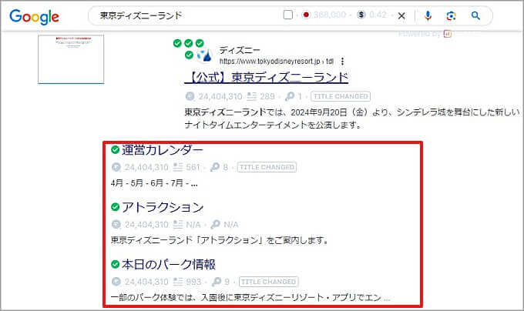Tick the checkbox in the search bar
Screen dimensions: 524x311
point(287,15)
